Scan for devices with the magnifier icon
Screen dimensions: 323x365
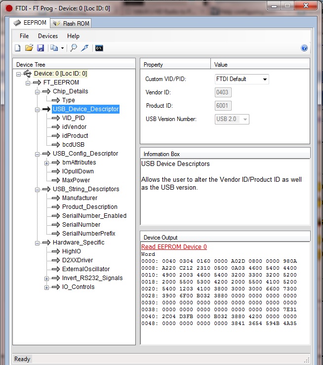74,48
